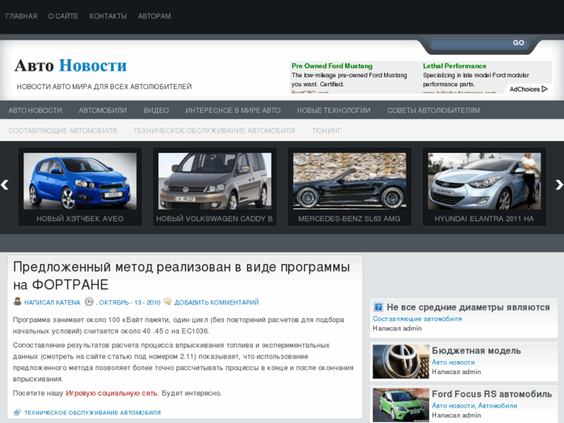Click Авто новости link under Ford Focus RS
This screenshot has width=564, height=423.
tap(453, 406)
